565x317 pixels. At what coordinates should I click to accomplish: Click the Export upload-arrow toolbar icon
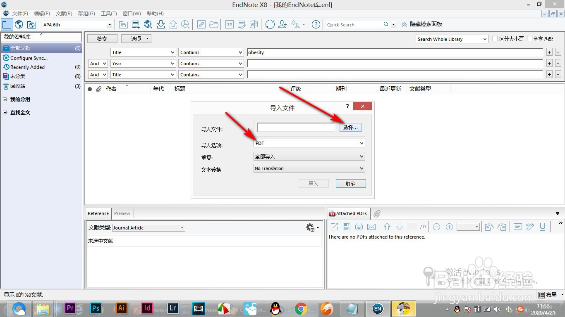coord(173,24)
